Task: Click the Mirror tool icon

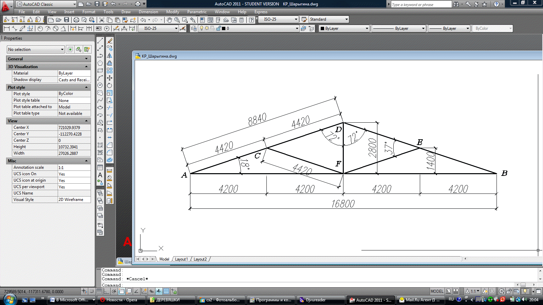Action: tap(110, 56)
